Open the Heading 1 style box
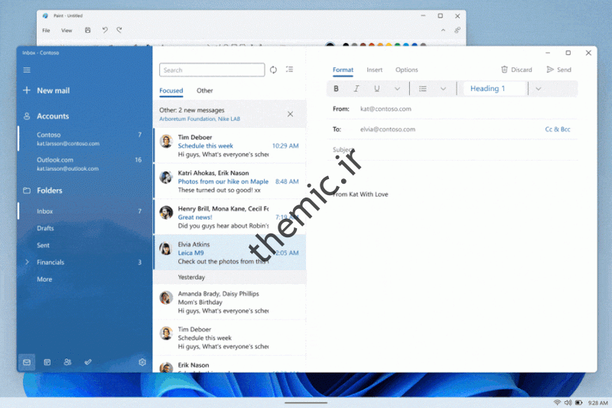The image size is (612, 408). coord(495,89)
